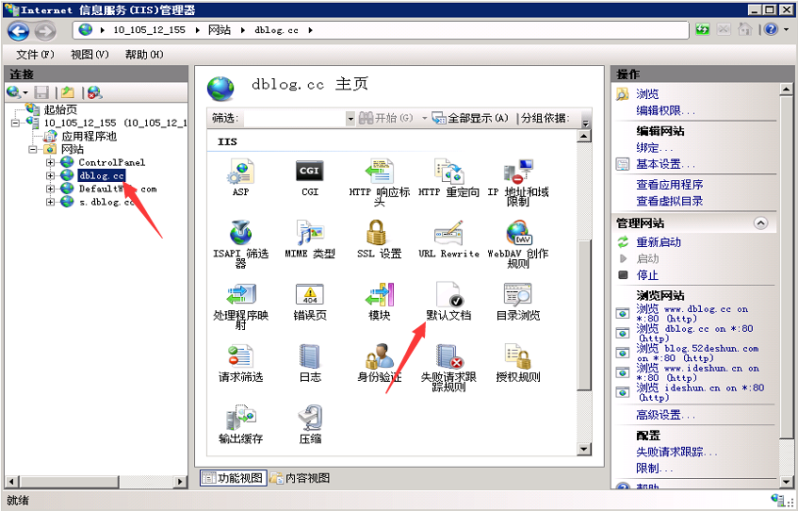
Task: Click the save icon in 连接 toolbar
Action: 41,92
